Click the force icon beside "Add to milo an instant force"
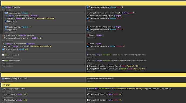186x103 pixels. click(x=88, y=89)
